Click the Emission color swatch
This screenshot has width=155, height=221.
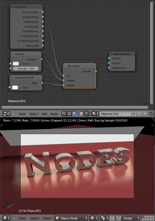click(x=16, y=64)
